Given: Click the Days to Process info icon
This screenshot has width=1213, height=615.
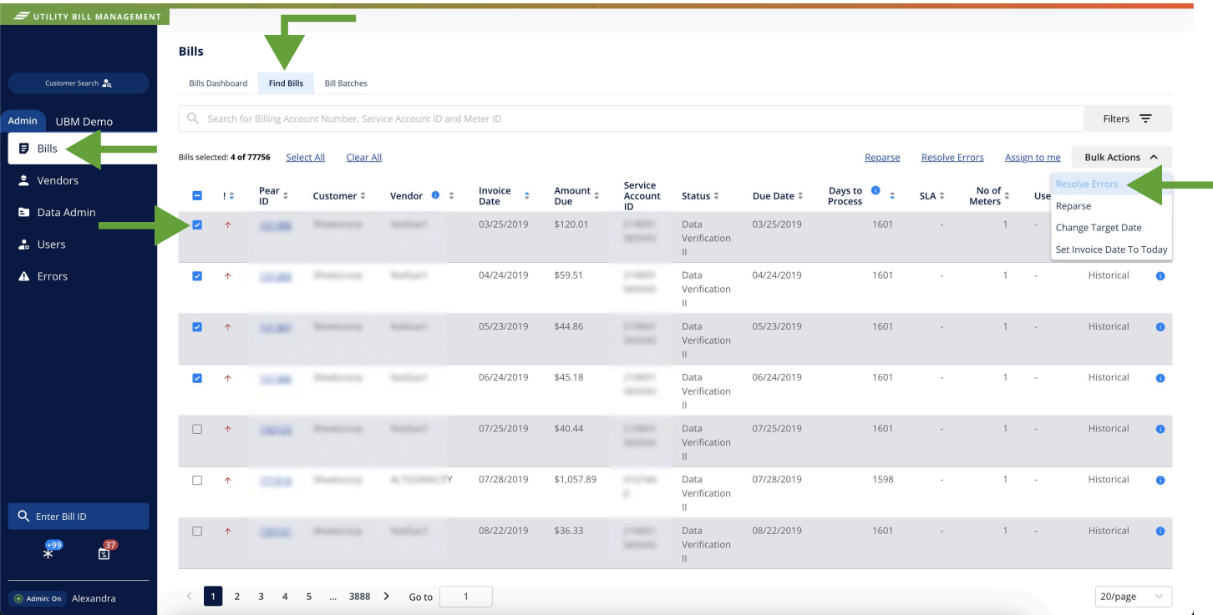Looking at the screenshot, I should click(x=875, y=190).
